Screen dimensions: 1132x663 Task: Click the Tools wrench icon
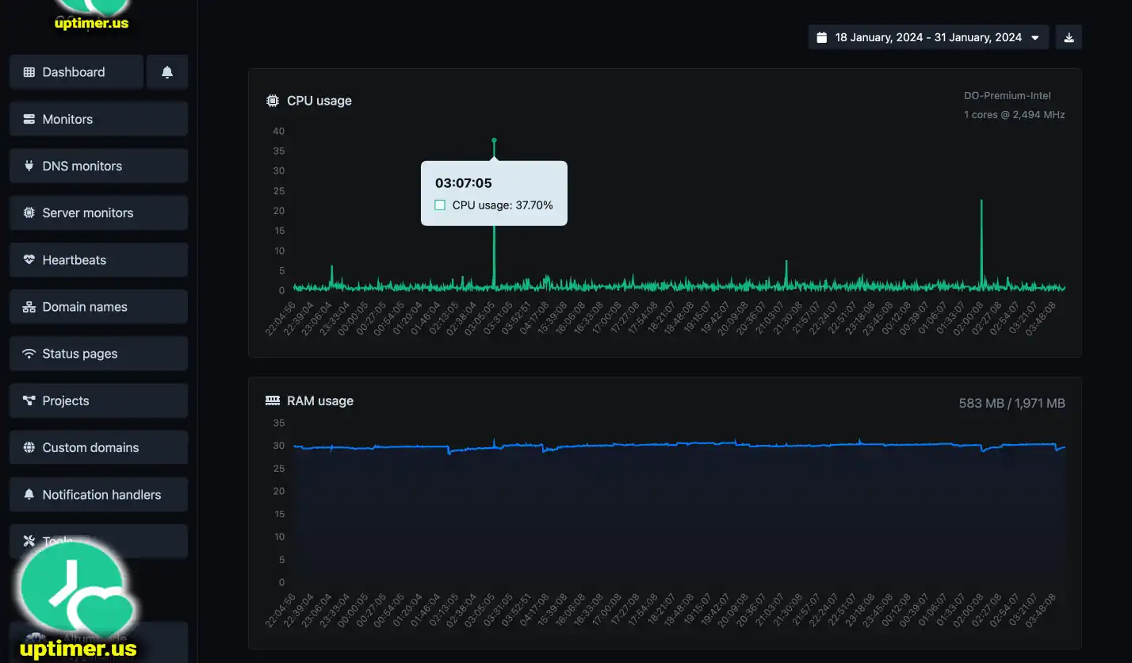tap(29, 541)
